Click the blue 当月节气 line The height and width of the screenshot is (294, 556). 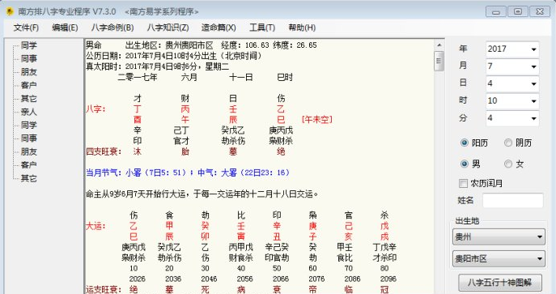click(188, 173)
